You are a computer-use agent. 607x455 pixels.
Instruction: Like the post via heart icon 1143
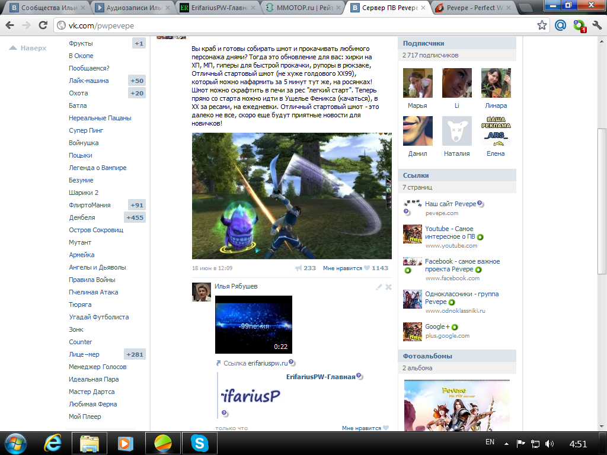[x=367, y=268]
